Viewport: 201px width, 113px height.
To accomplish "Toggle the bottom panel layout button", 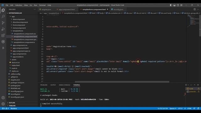I will [175, 5].
